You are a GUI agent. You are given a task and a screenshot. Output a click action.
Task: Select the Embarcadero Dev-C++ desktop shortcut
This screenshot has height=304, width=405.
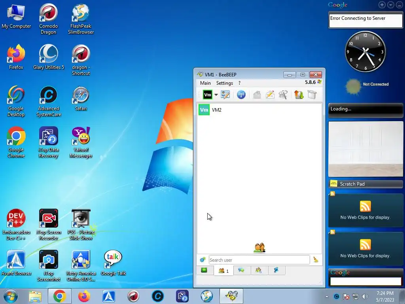point(16,225)
